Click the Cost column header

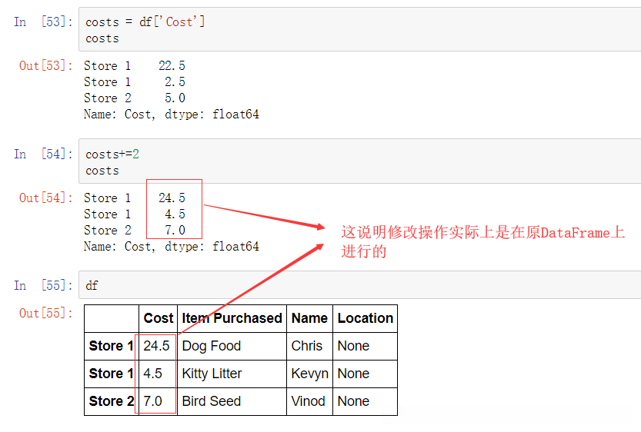[x=159, y=318]
